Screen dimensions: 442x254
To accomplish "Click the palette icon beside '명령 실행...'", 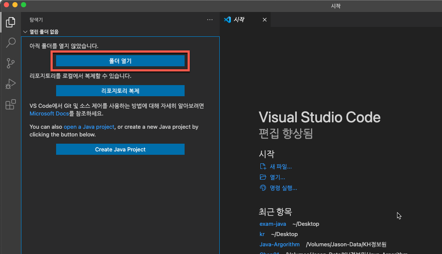I will pyautogui.click(x=263, y=188).
